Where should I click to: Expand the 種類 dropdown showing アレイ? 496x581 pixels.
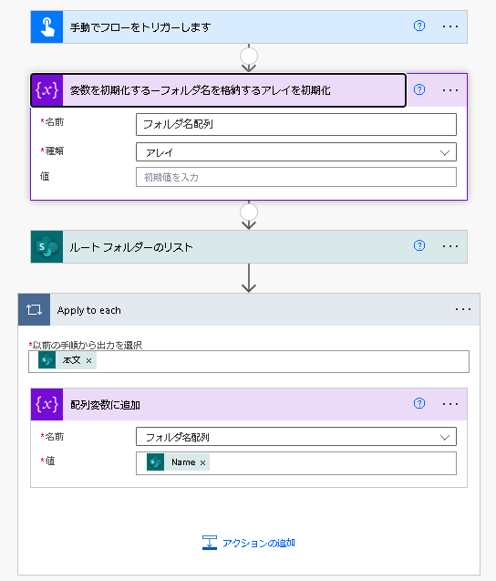click(x=296, y=152)
